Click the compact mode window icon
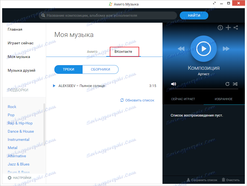Screen dimensions: 247x186 214,3
